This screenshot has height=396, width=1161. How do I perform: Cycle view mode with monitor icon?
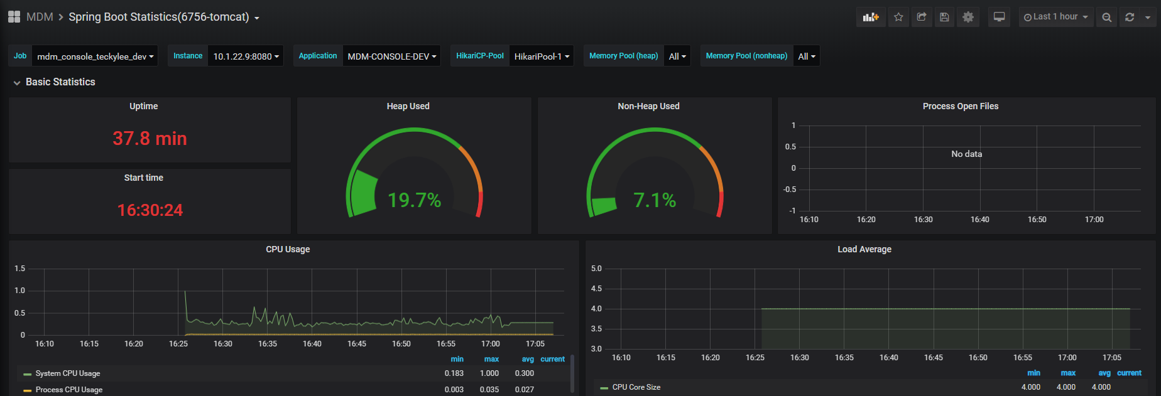click(x=999, y=17)
